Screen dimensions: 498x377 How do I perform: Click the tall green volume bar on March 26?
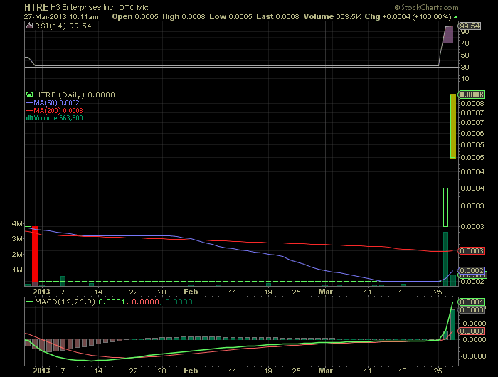[445, 259]
